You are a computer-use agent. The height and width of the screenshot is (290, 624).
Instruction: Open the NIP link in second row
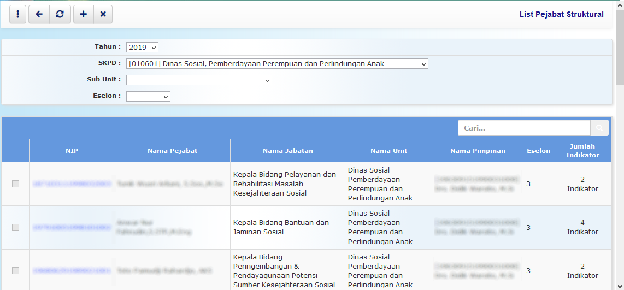point(72,227)
